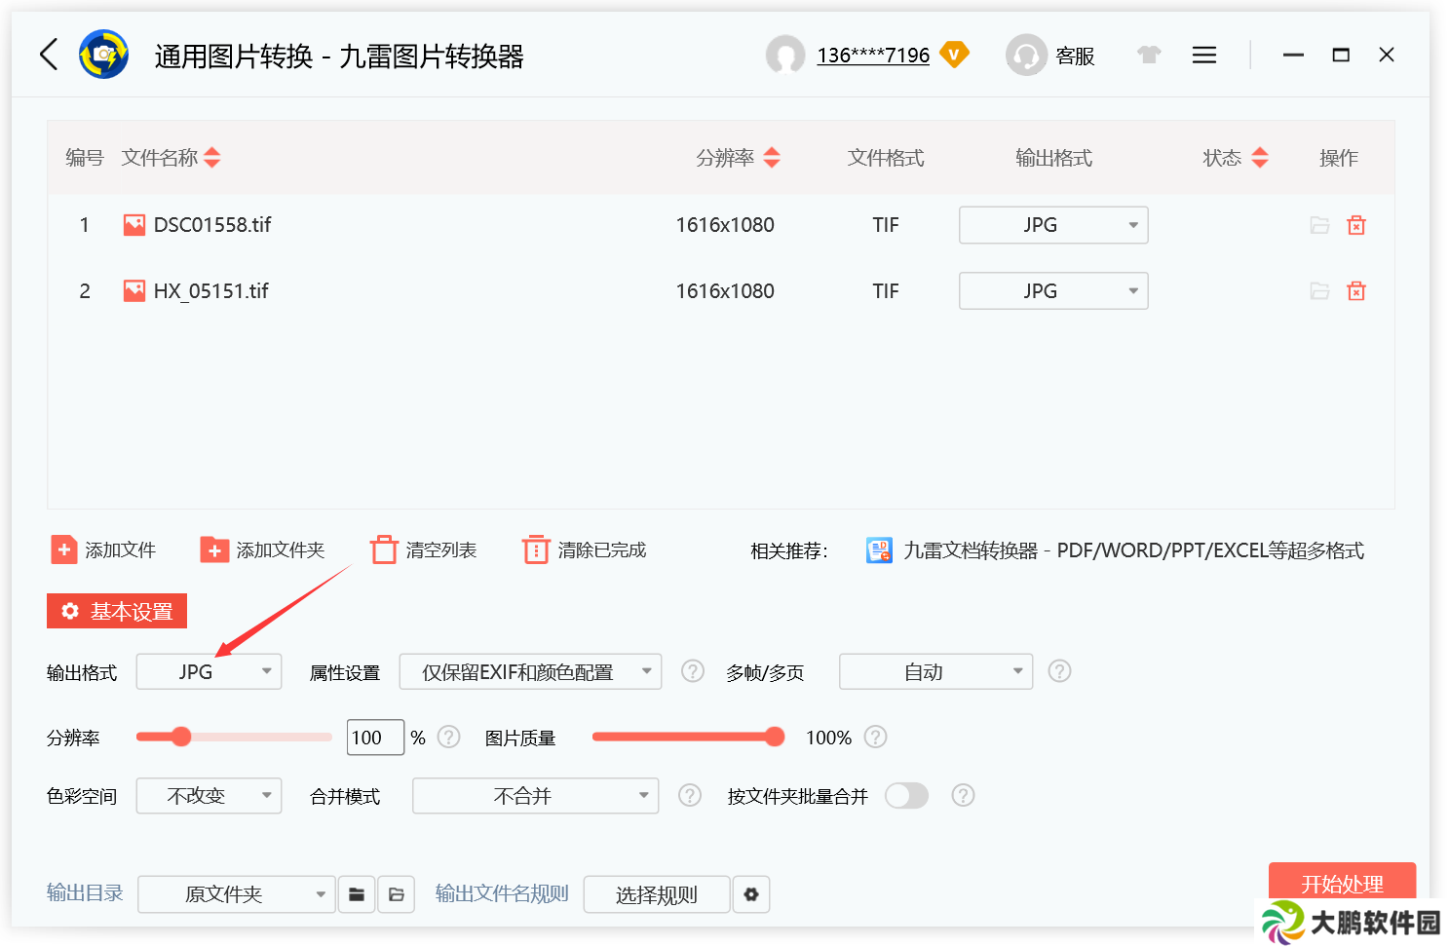Click the 输出文件名规则 label
Viewport: 1449px width, 947px height.
click(x=502, y=893)
